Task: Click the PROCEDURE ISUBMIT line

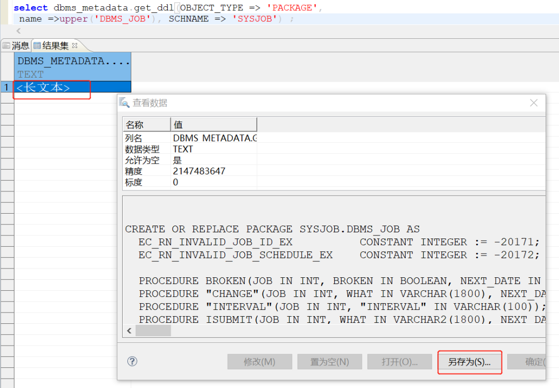Action: point(342,320)
